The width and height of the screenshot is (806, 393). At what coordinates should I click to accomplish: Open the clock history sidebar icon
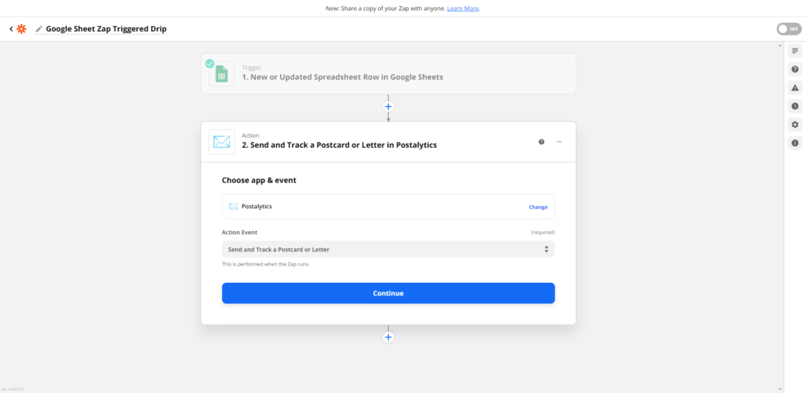point(795,106)
